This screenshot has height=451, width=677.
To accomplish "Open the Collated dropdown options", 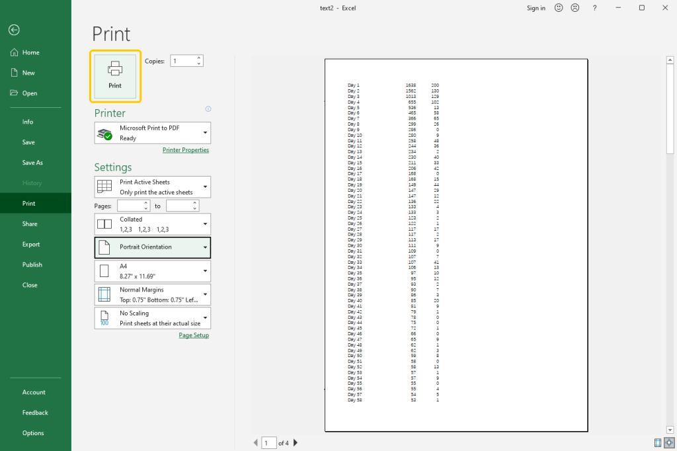I will pyautogui.click(x=206, y=223).
